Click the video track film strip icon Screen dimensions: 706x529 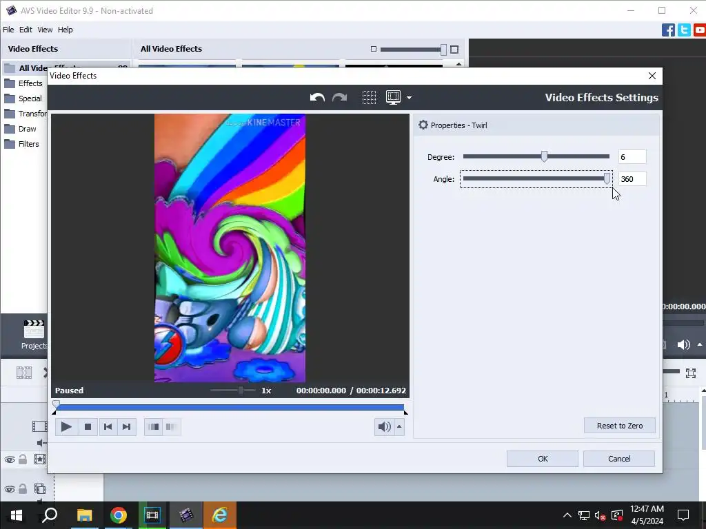point(39,426)
